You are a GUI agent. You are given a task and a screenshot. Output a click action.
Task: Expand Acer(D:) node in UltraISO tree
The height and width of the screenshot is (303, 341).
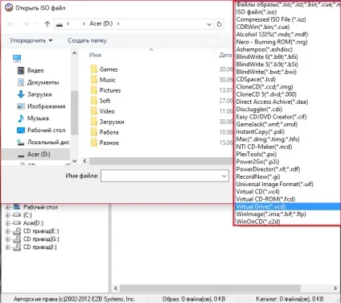8,223
